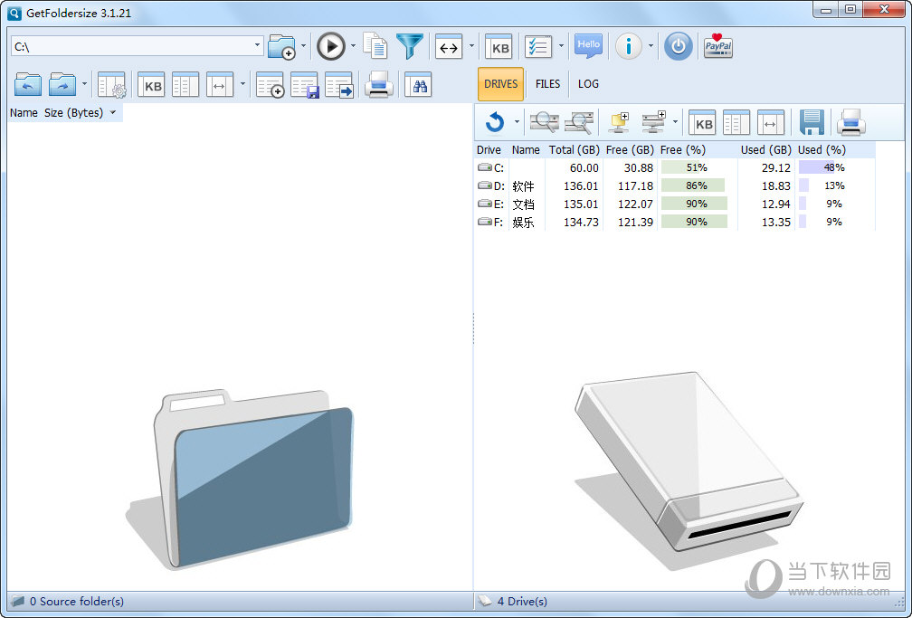This screenshot has height=618, width=912.
Task: Open dropdown arrow beside checklist icon
Action: pos(561,46)
